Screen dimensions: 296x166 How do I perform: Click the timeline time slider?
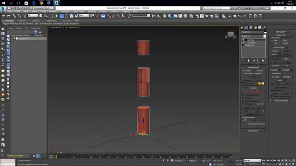pyautogui.click(x=60, y=153)
